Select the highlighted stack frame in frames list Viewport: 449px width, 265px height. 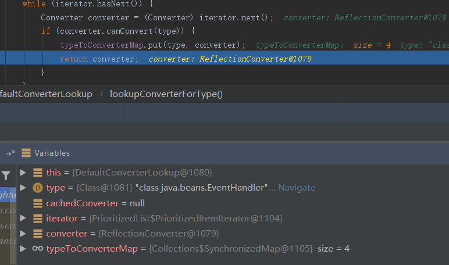8,195
